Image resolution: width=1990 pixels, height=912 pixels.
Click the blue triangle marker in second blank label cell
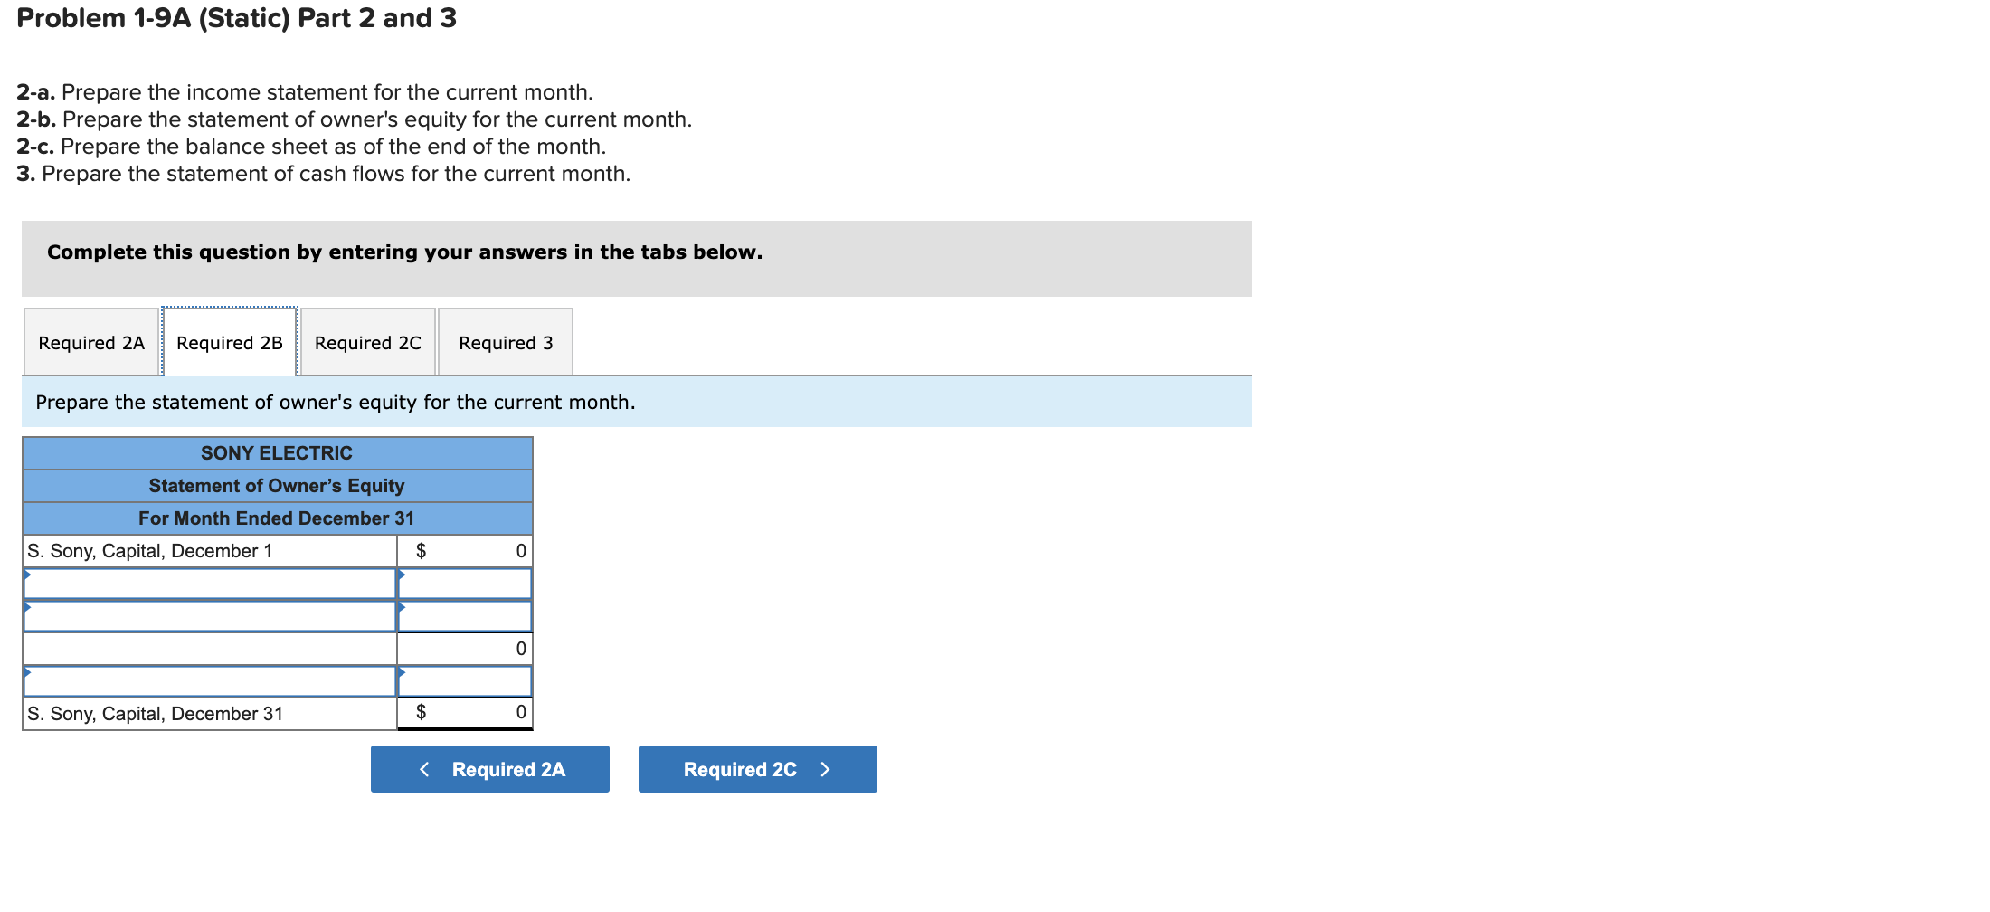click(28, 607)
